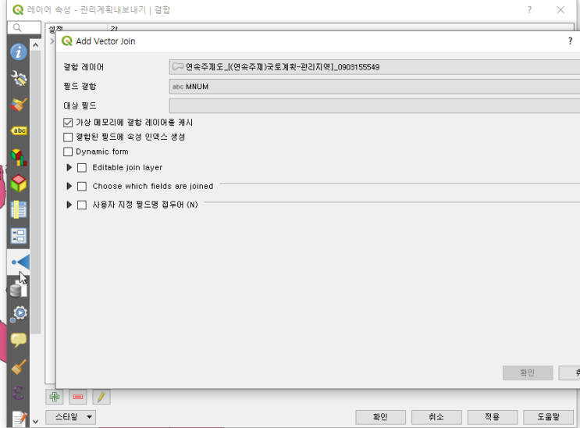This screenshot has height=428, width=580.
Task: Check the custom field name prefix (N) checkbox
Action: (82, 205)
